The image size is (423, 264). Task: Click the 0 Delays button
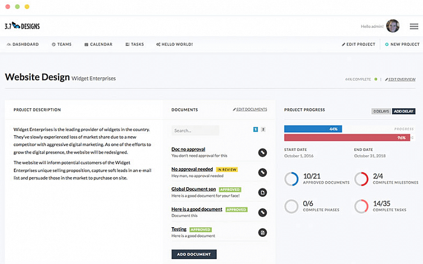tap(381, 111)
